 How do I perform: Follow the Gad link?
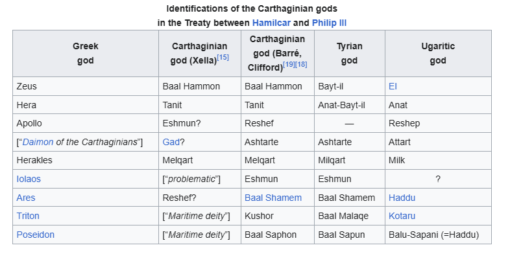coord(171,143)
